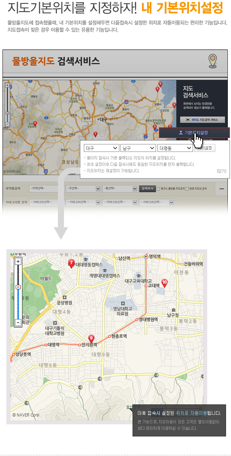This screenshot has height=456, width=231.
Task: Click the 지역별검색 label
Action: pyautogui.click(x=13, y=189)
